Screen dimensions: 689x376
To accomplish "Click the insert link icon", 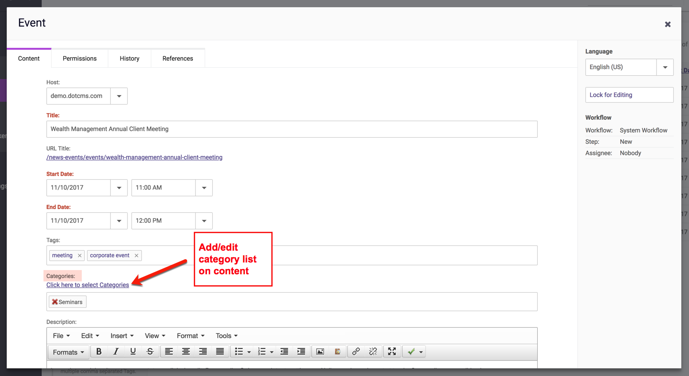I will (356, 351).
